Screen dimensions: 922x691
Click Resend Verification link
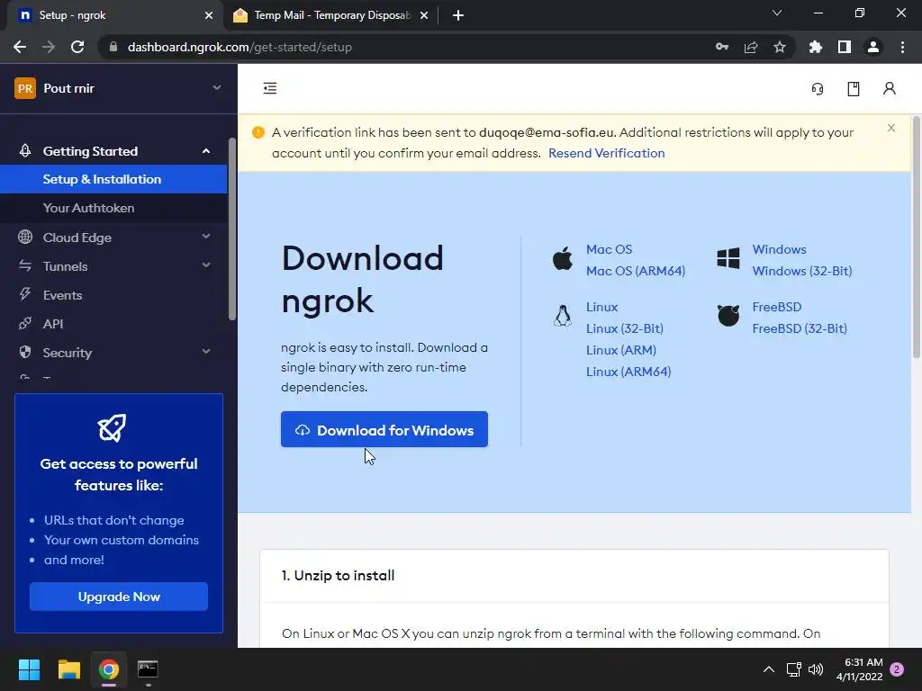click(x=606, y=153)
